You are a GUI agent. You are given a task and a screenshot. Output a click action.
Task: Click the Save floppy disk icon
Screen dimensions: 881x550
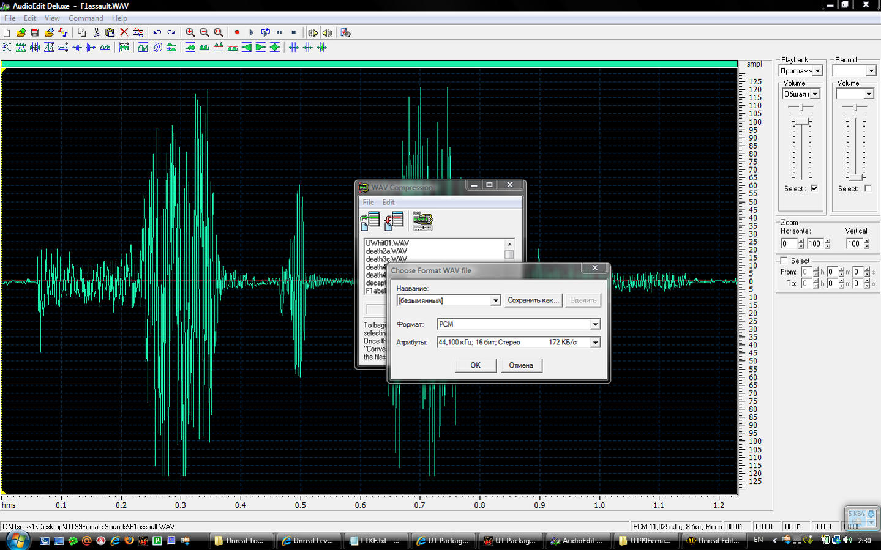pyautogui.click(x=35, y=32)
